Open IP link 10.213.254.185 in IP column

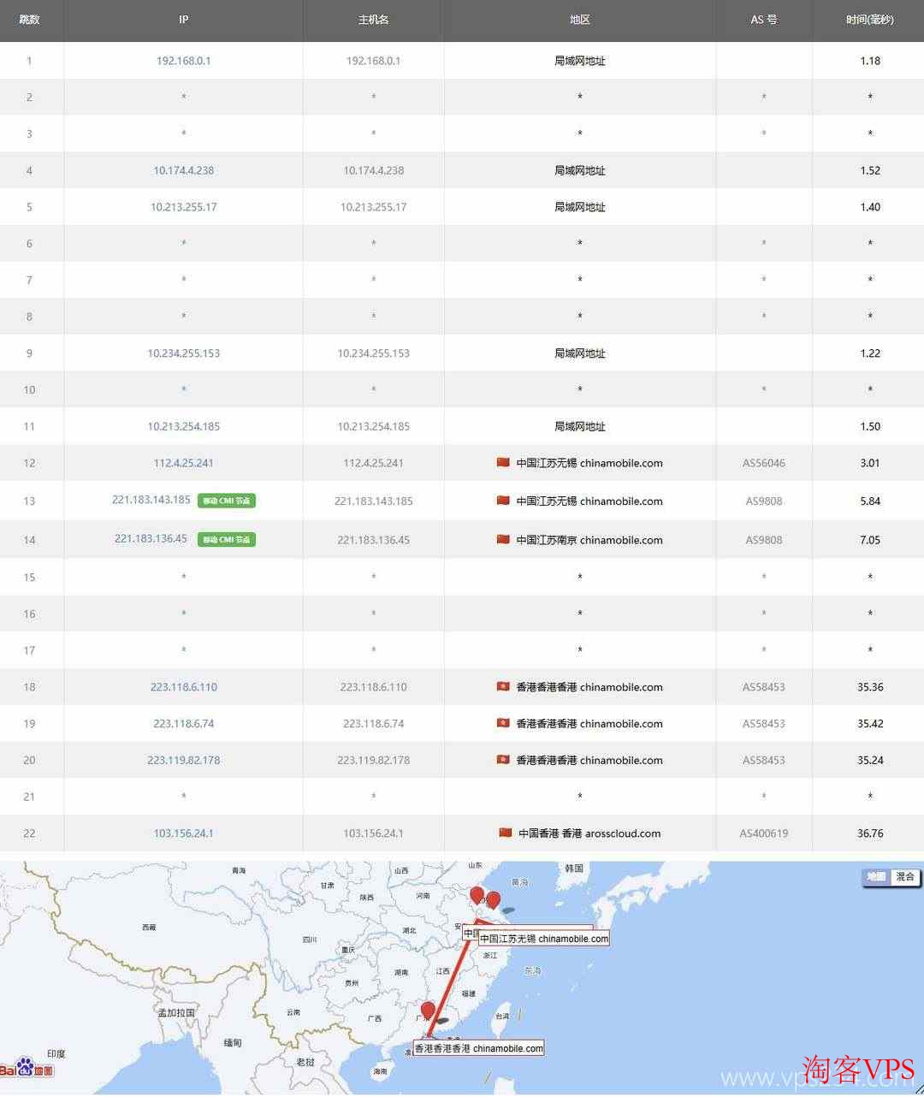(183, 426)
